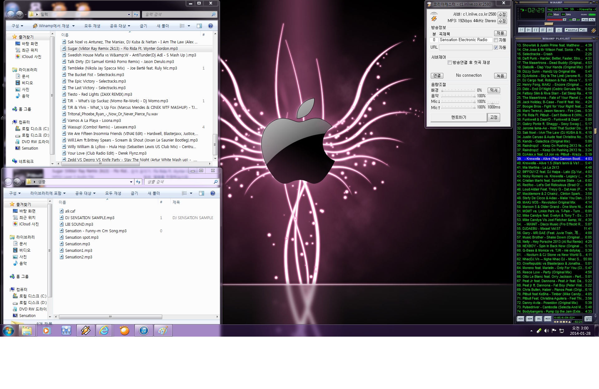Image resolution: width=599 pixels, height=389 pixels.
Task: Toggle Winamp PL playlist button
Action: (x=592, y=20)
